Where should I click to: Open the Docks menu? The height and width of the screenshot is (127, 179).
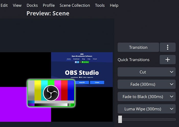point(32,5)
